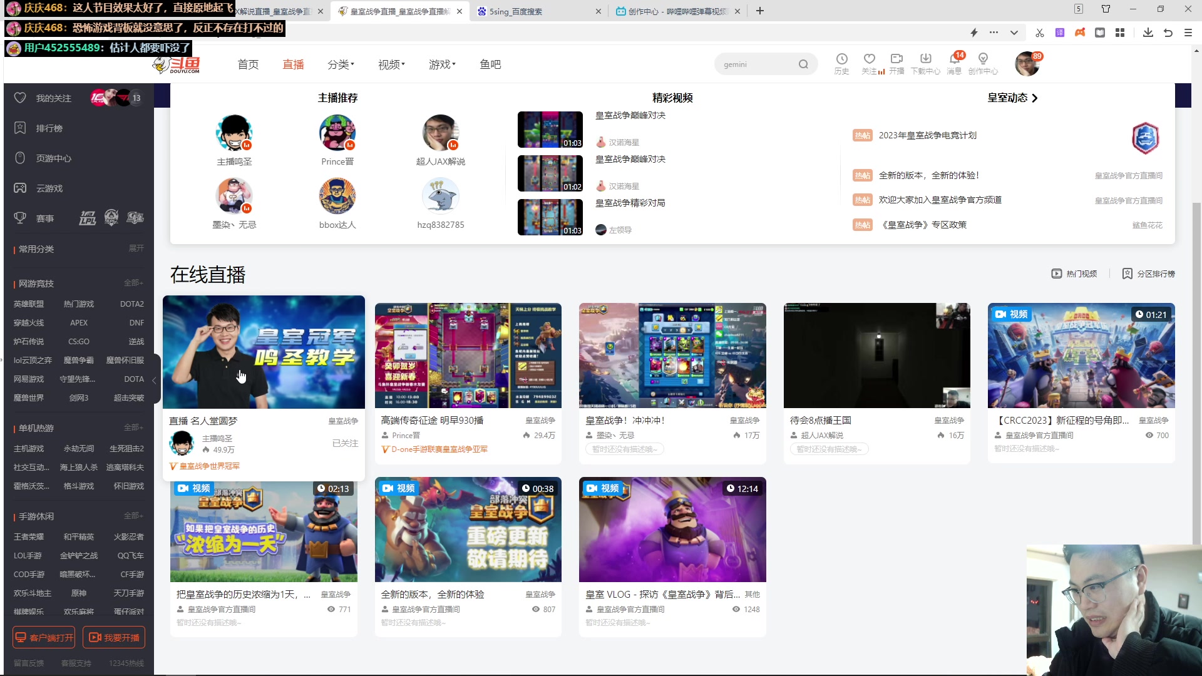Open Prince晋 recommended streamer avatar

(x=337, y=133)
